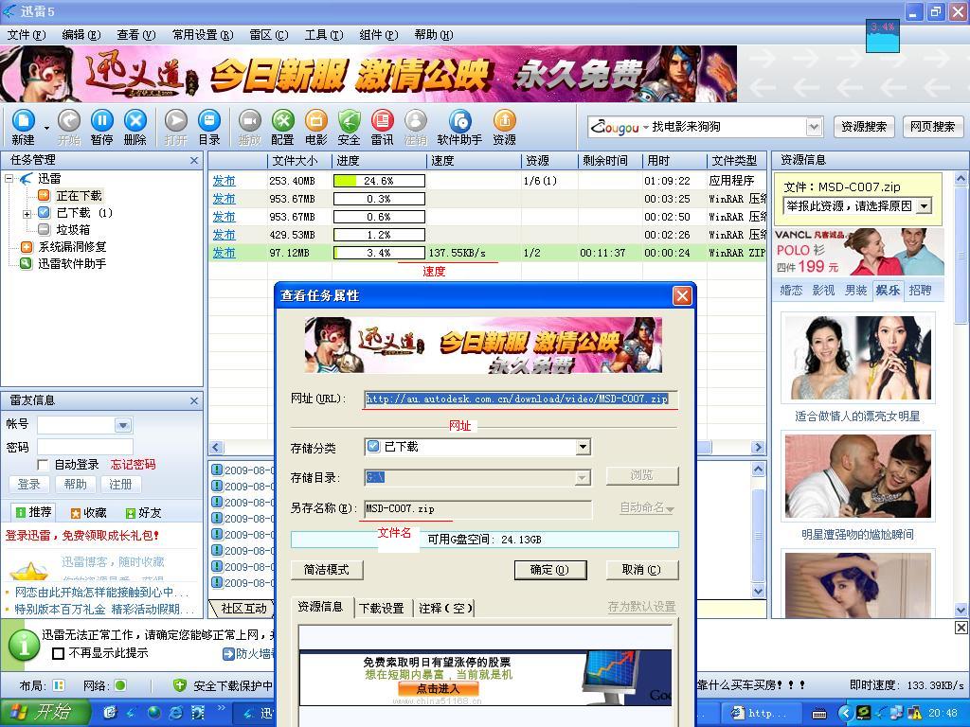
Task: Open the 自动命名 dropdown arrow
Action: click(x=670, y=508)
